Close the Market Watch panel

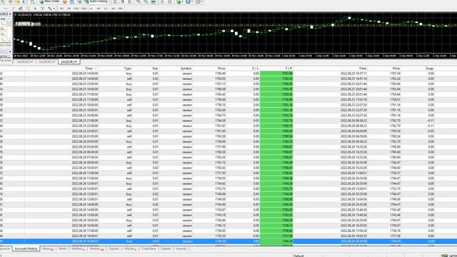click(10, 14)
